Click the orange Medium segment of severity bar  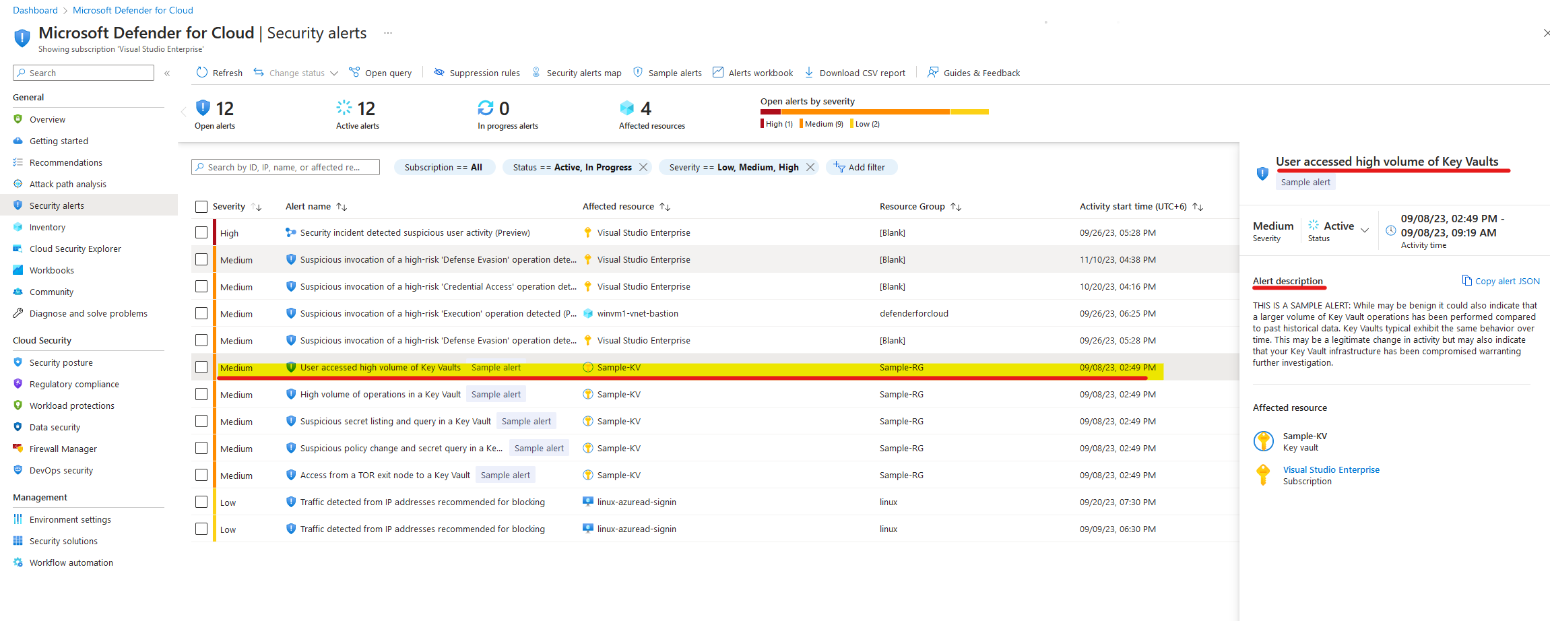(865, 112)
